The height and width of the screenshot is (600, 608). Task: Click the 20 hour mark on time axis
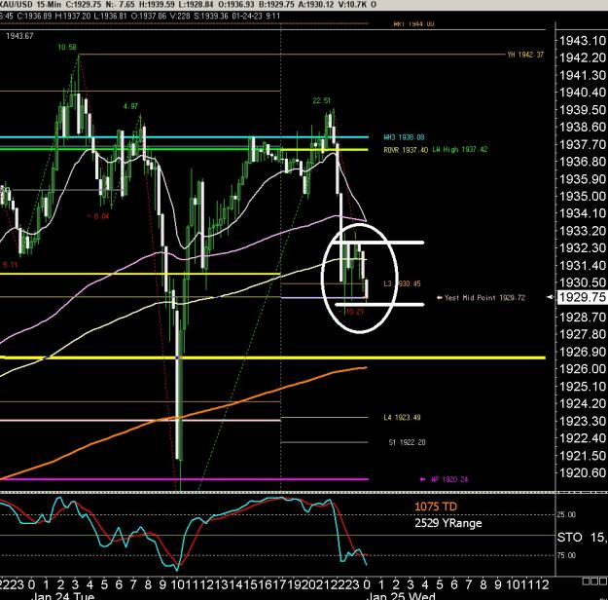coord(307,584)
